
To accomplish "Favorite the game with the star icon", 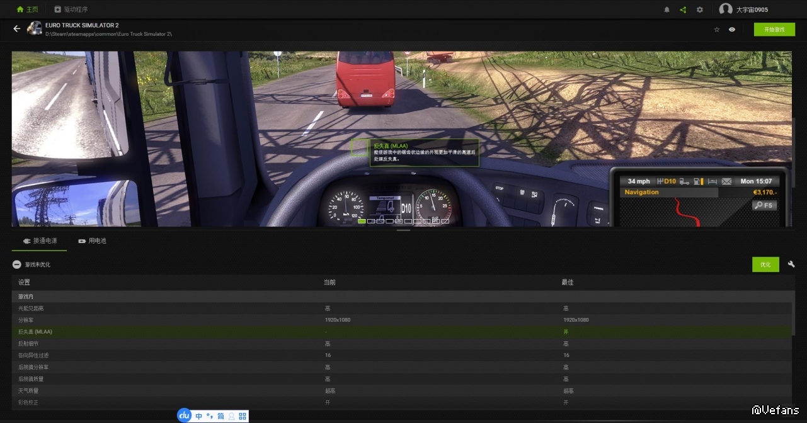I will tap(717, 30).
